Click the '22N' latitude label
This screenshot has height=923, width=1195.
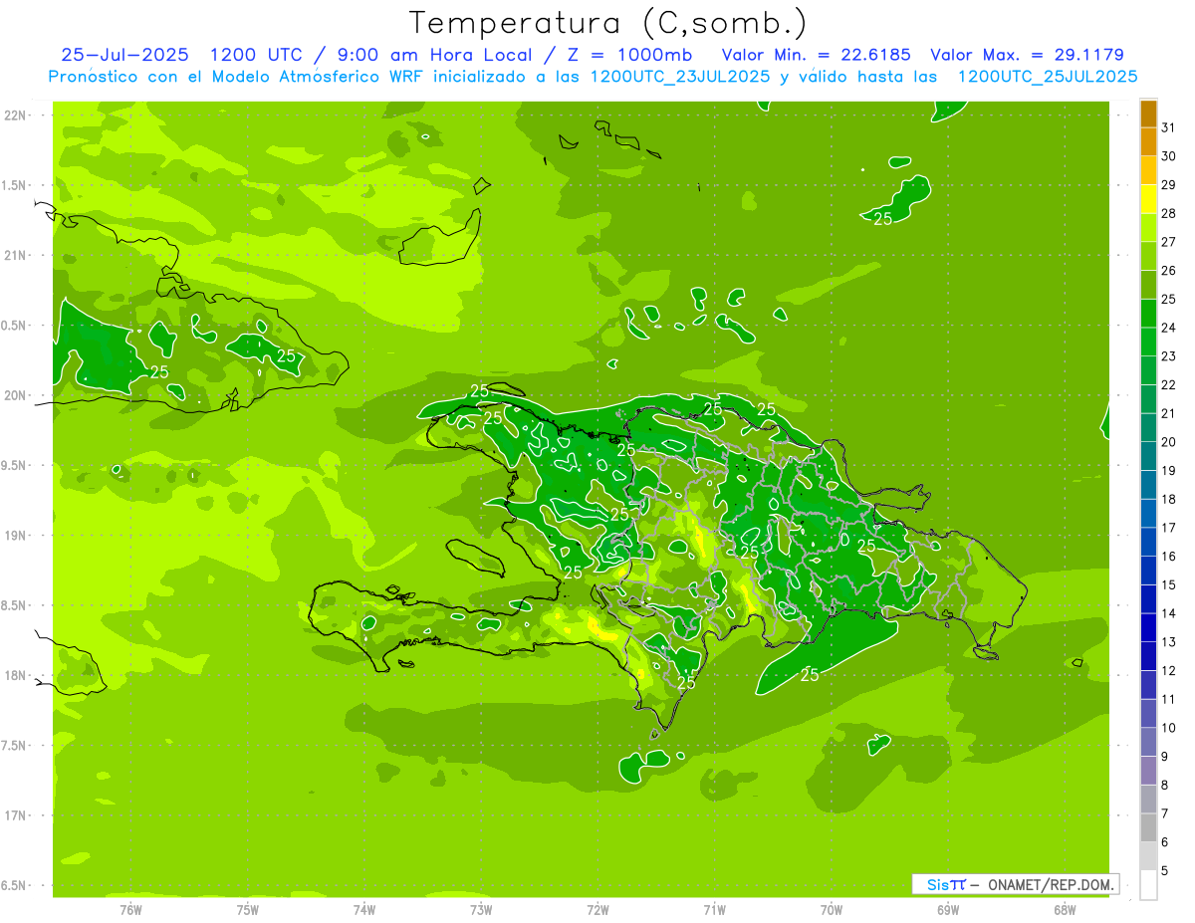(16, 115)
